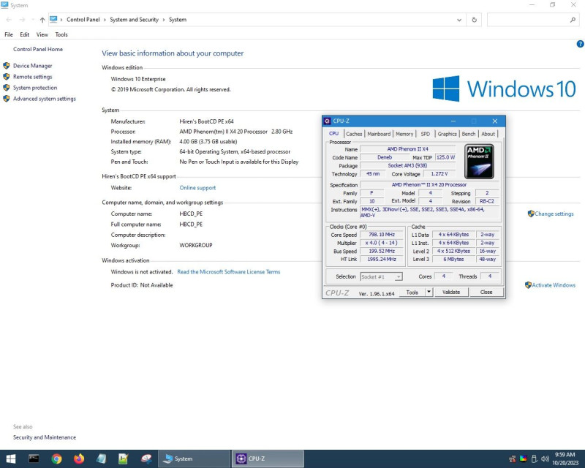Viewport: 585px width, 468px height.
Task: Click the colorful display tray icon
Action: (x=523, y=458)
